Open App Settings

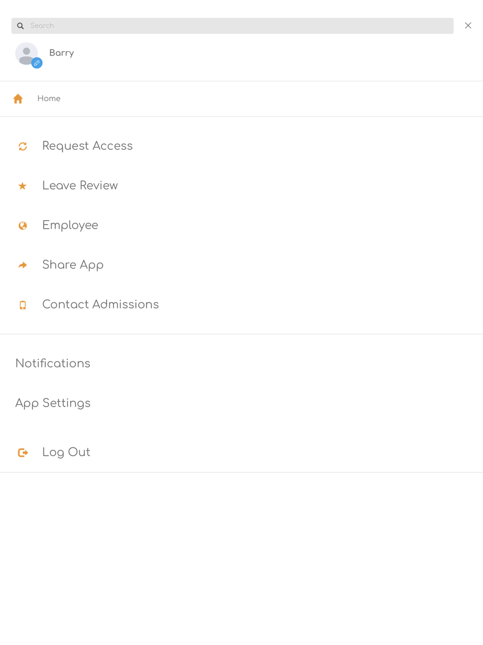coord(53,403)
